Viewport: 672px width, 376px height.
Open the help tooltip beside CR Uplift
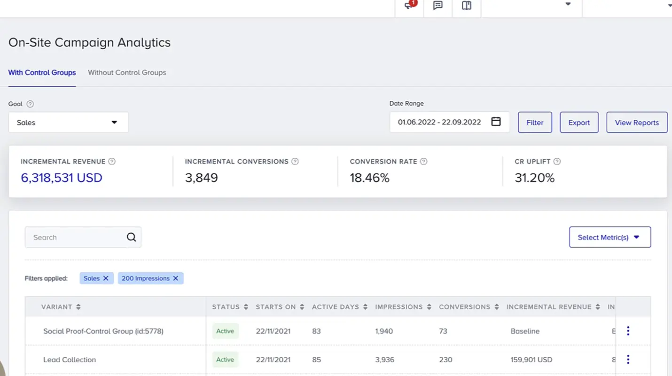557,161
